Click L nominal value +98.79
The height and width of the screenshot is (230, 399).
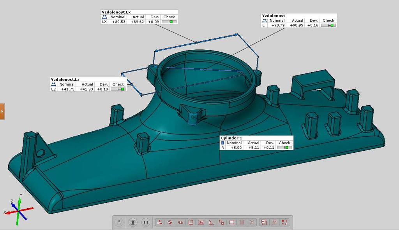(x=278, y=25)
